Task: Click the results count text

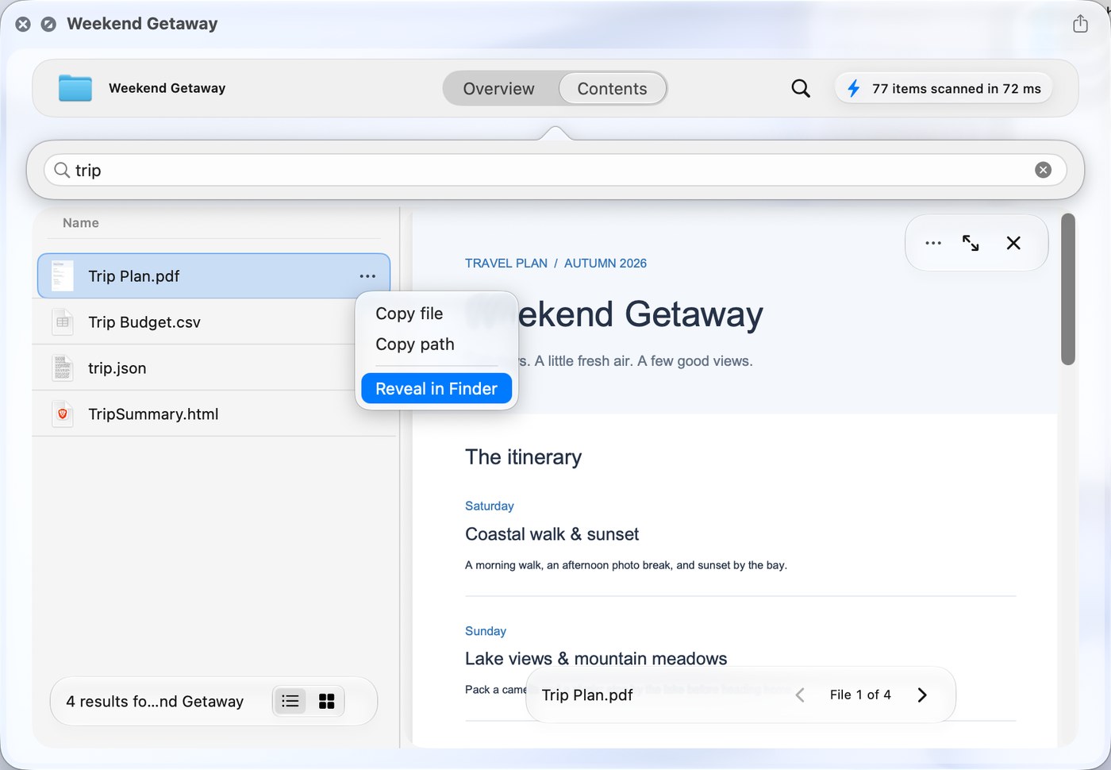Action: click(155, 702)
